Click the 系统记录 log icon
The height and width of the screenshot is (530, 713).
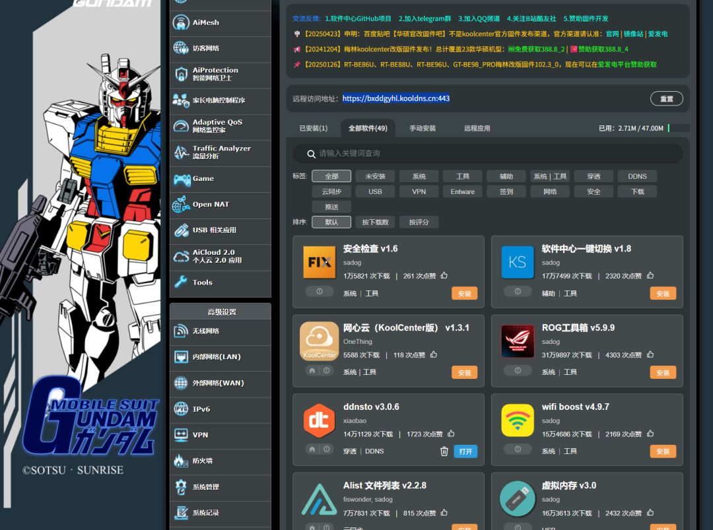point(181,513)
